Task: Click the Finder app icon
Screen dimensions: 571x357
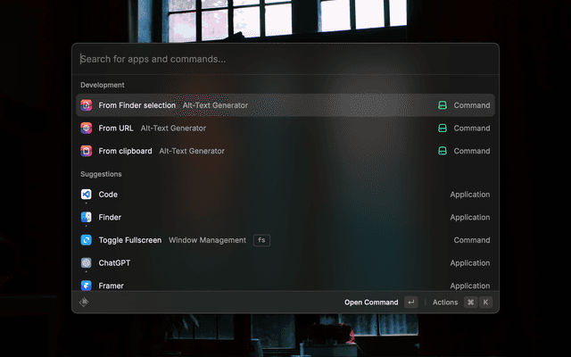Action: tap(87, 218)
